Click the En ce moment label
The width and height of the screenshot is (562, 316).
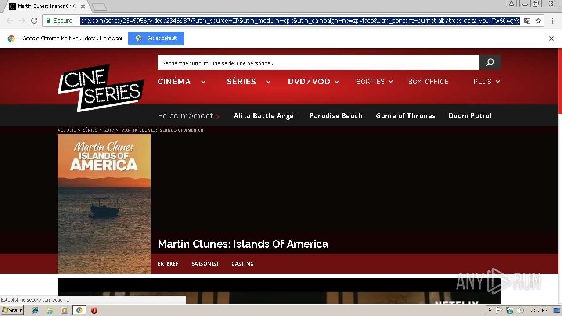[x=185, y=116]
